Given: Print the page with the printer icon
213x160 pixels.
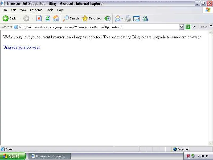Looking at the screenshot, I should pos(128,18).
